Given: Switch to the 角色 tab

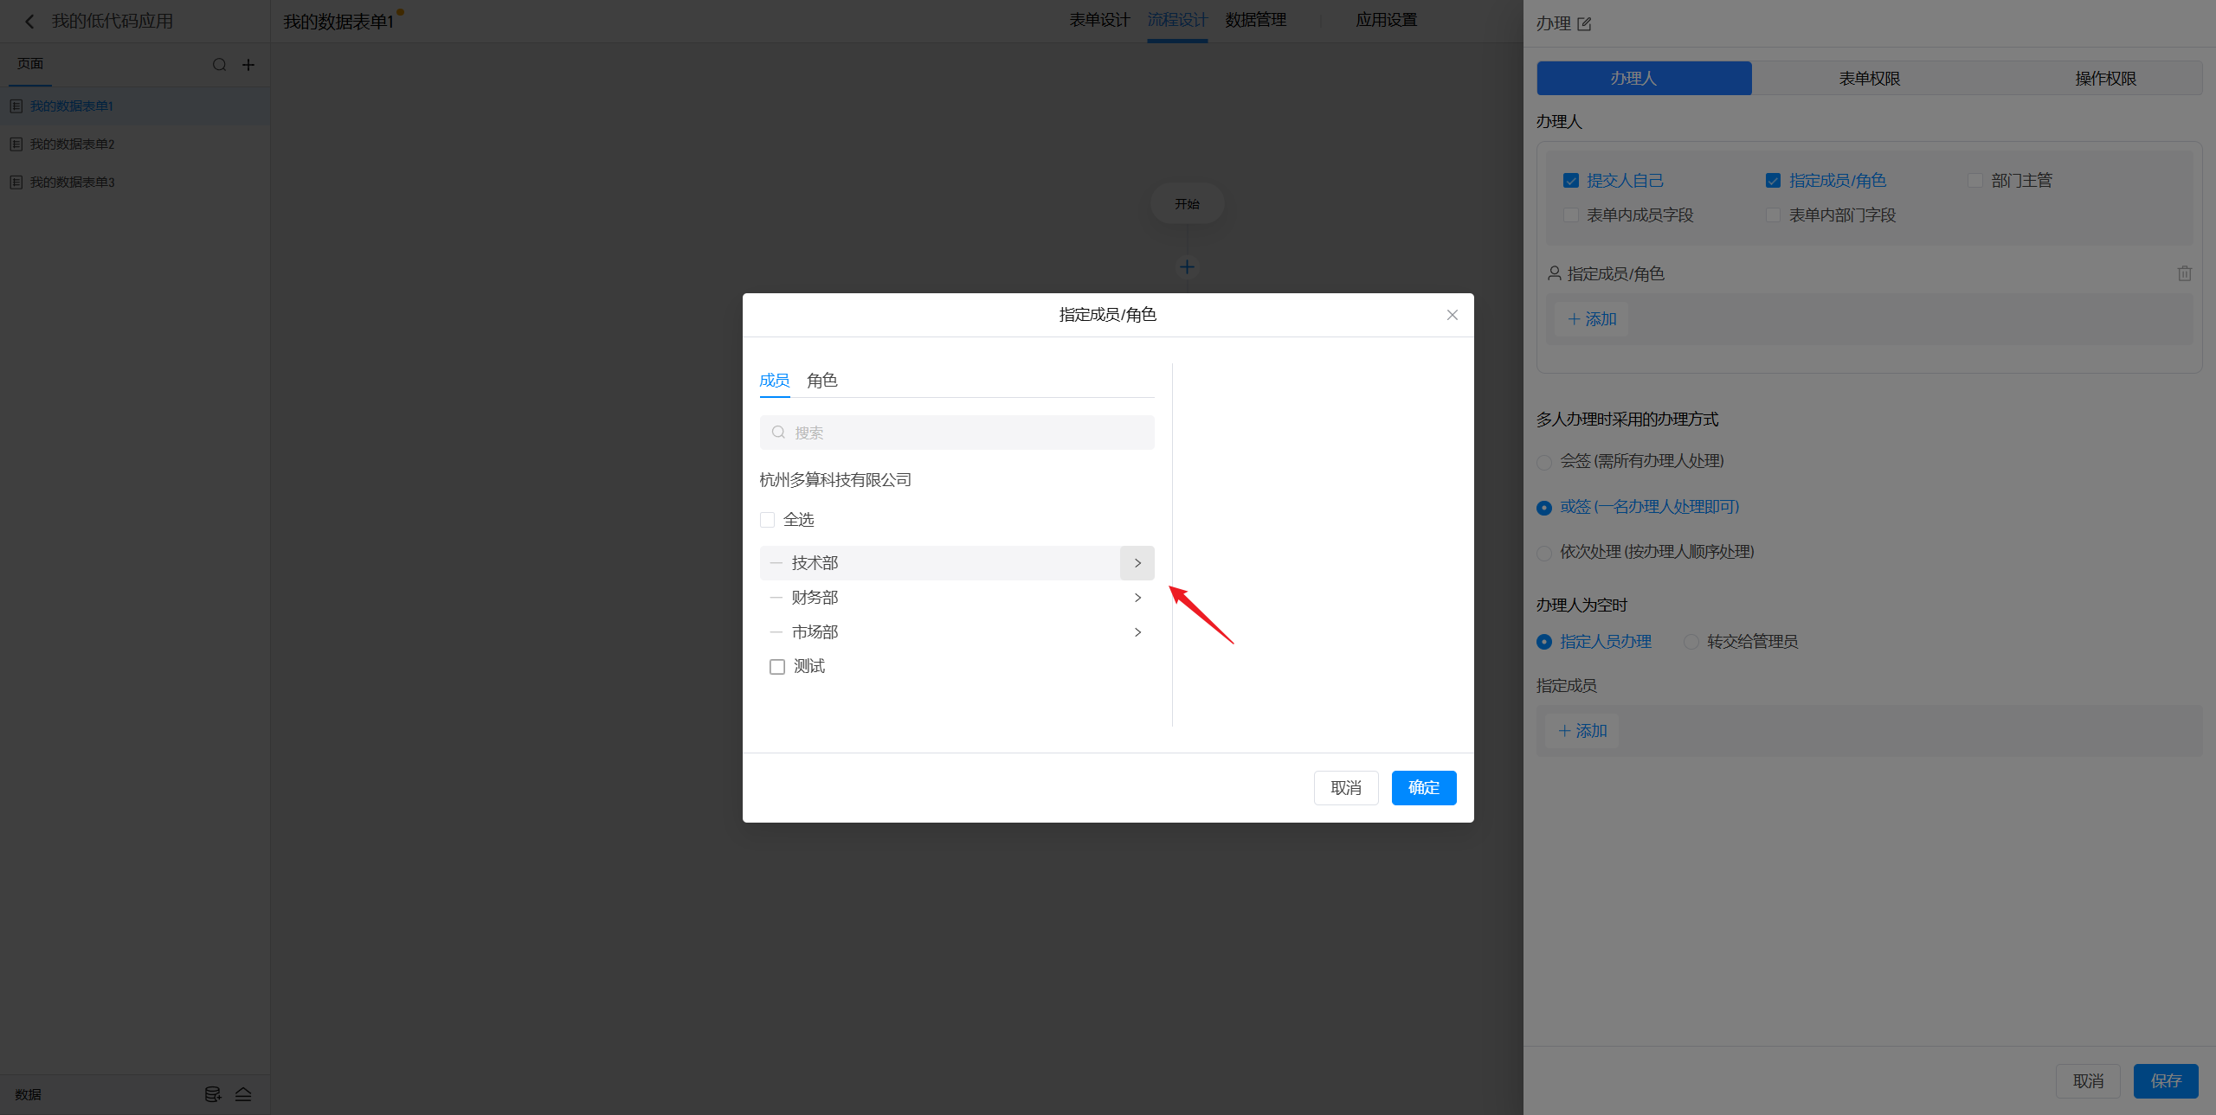Looking at the screenshot, I should coord(821,381).
